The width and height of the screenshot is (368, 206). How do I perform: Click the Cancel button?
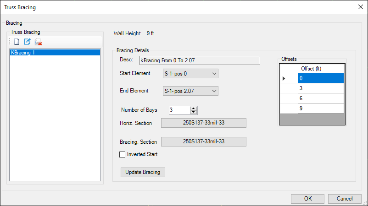pos(345,199)
